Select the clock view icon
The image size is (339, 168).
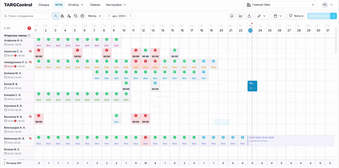coord(82,16)
